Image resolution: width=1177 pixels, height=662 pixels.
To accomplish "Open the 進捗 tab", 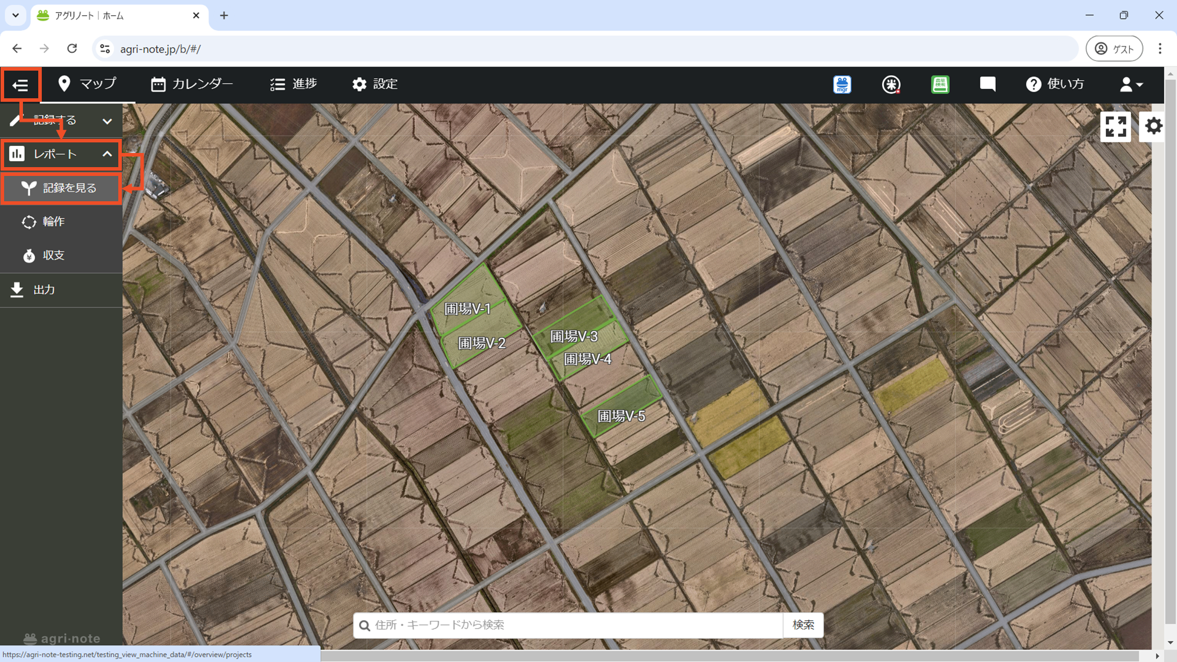I will (x=294, y=84).
